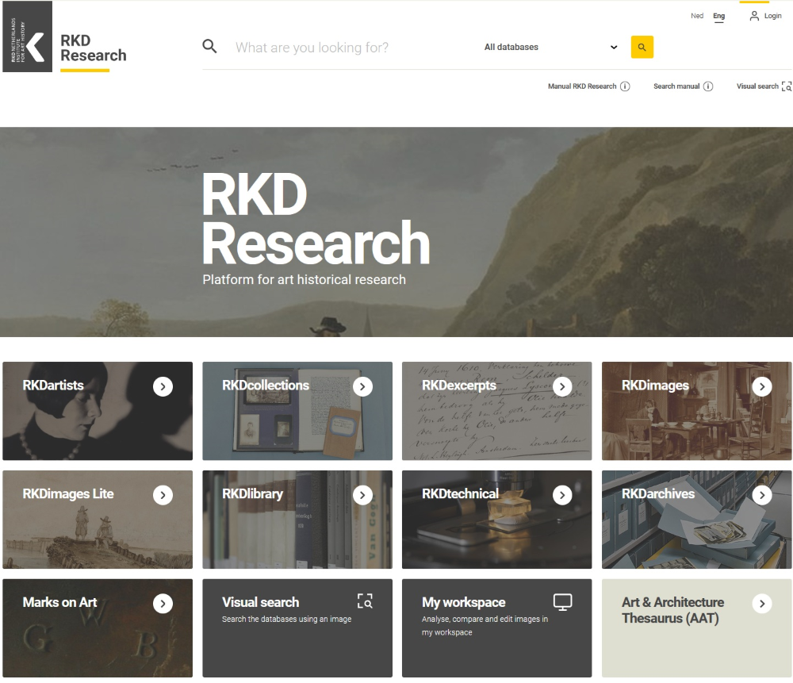Image resolution: width=793 pixels, height=683 pixels.
Task: Click the arrow icon on RKDimages tile
Action: [762, 386]
